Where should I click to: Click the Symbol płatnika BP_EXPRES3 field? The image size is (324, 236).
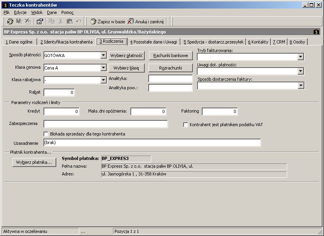[x=126, y=159]
